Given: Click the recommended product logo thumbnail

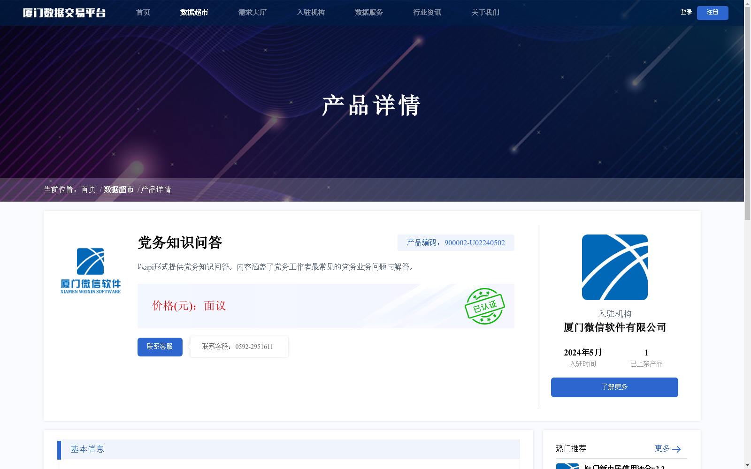Looking at the screenshot, I should (x=567, y=466).
